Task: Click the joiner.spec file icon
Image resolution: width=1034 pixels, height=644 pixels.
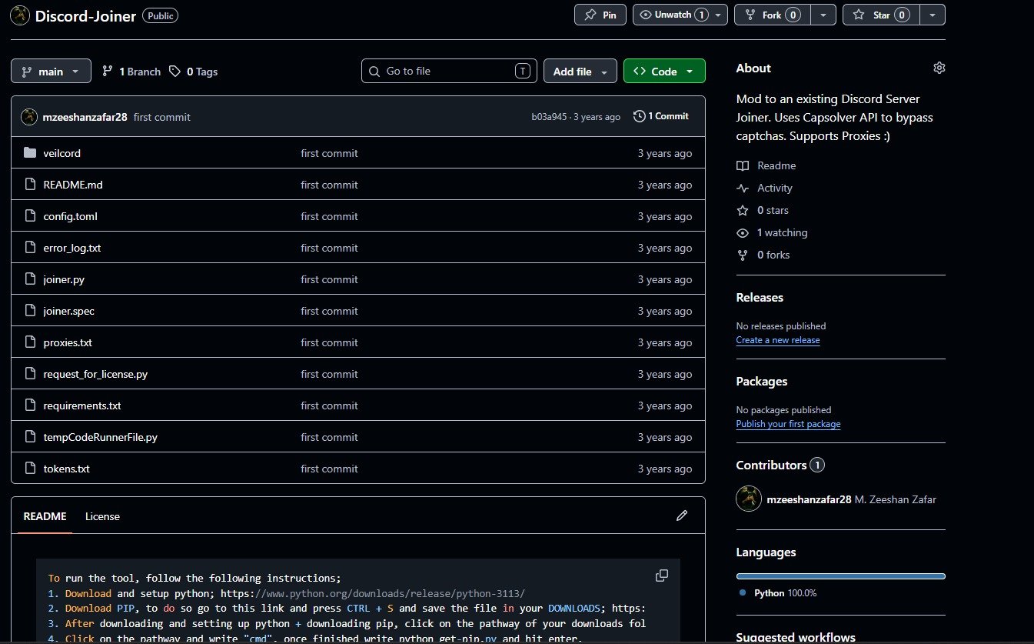Action: pyautogui.click(x=30, y=311)
